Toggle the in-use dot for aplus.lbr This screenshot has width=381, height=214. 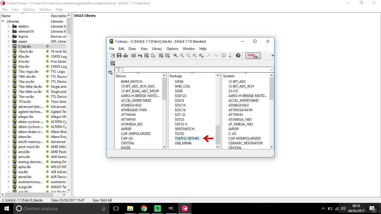tap(47, 167)
